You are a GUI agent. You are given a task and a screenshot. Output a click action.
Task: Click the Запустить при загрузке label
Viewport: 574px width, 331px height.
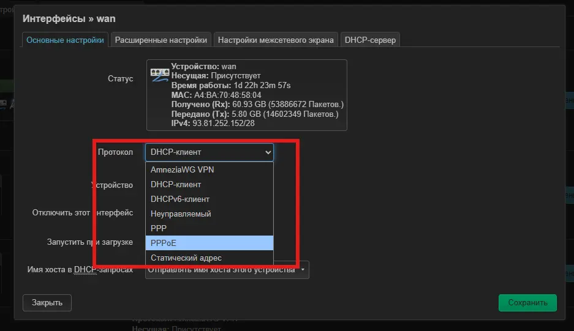coord(89,242)
